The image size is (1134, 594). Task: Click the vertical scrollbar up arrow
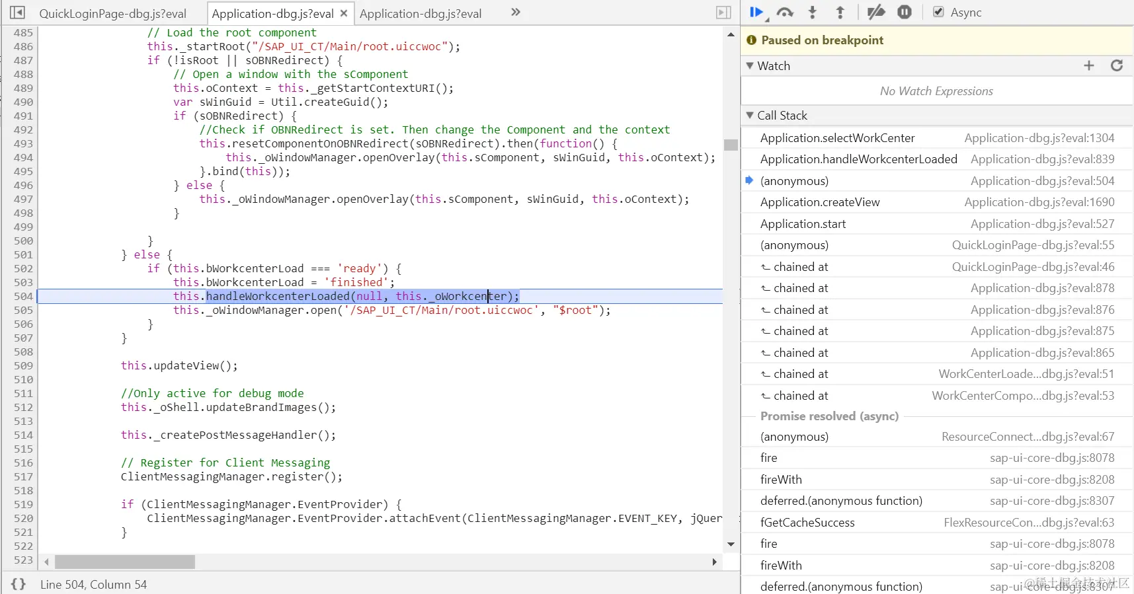[x=731, y=34]
